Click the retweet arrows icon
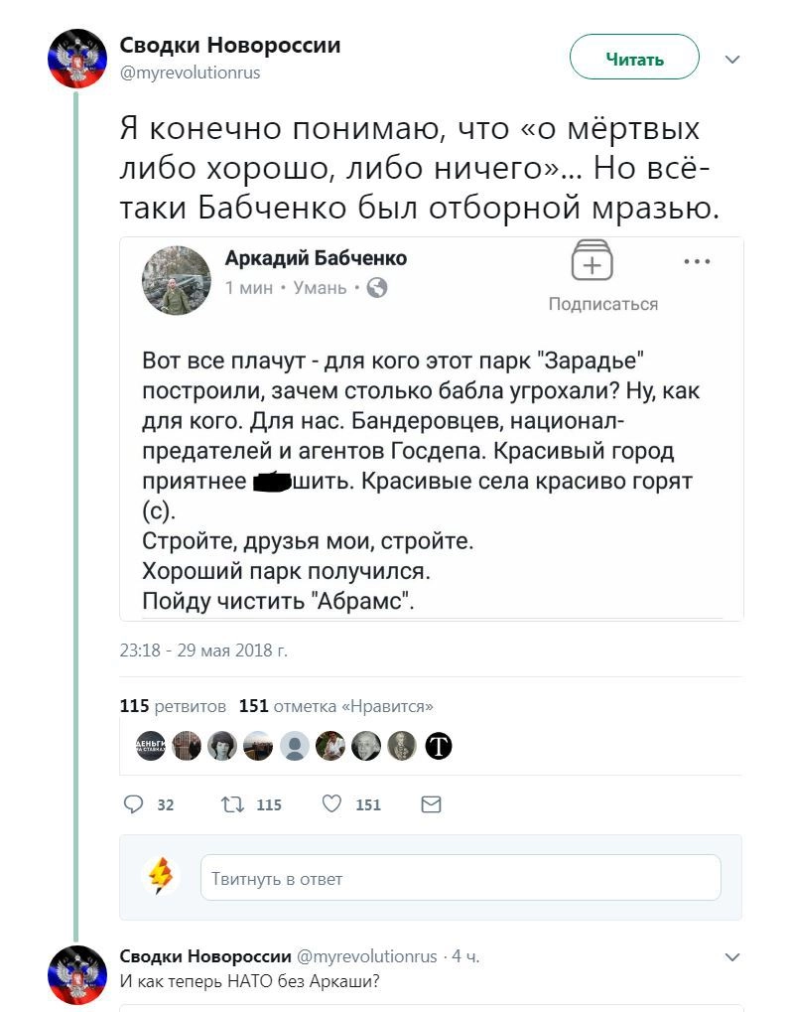 (230, 804)
